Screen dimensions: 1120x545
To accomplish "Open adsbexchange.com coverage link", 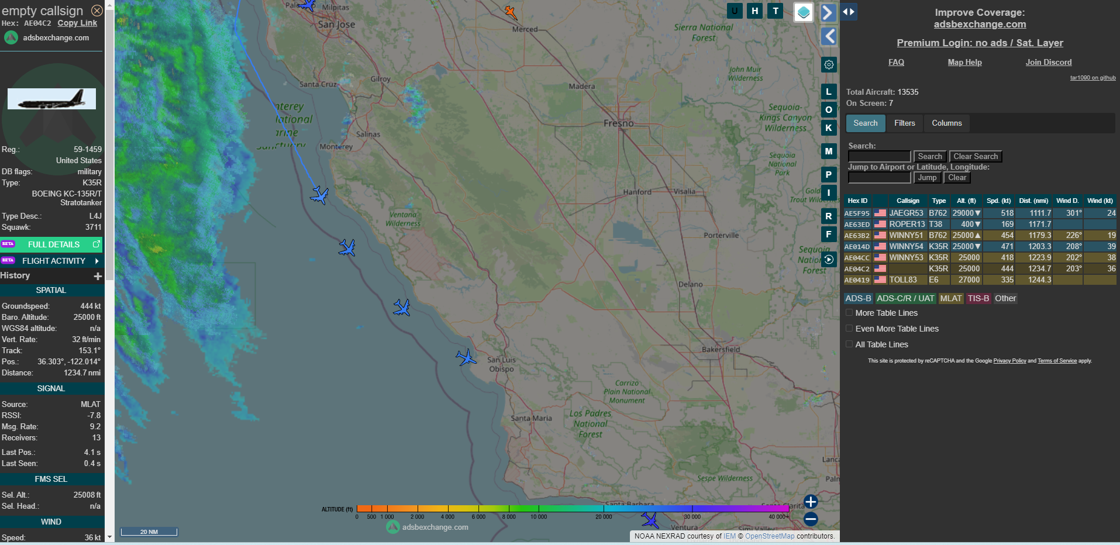I will [x=980, y=25].
